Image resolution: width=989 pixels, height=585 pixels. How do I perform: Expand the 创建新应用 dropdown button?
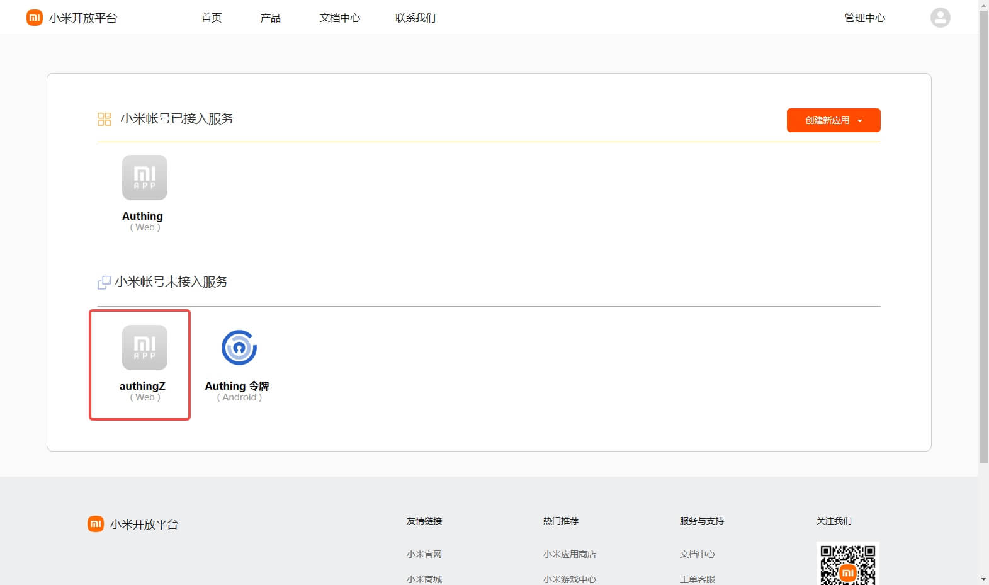click(833, 120)
